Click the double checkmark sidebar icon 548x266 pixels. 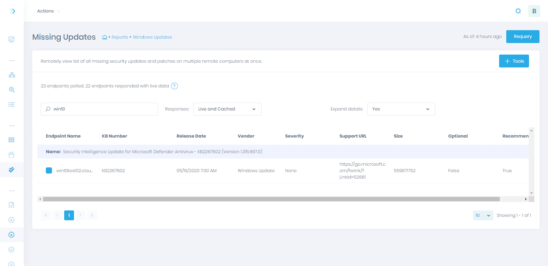12,169
